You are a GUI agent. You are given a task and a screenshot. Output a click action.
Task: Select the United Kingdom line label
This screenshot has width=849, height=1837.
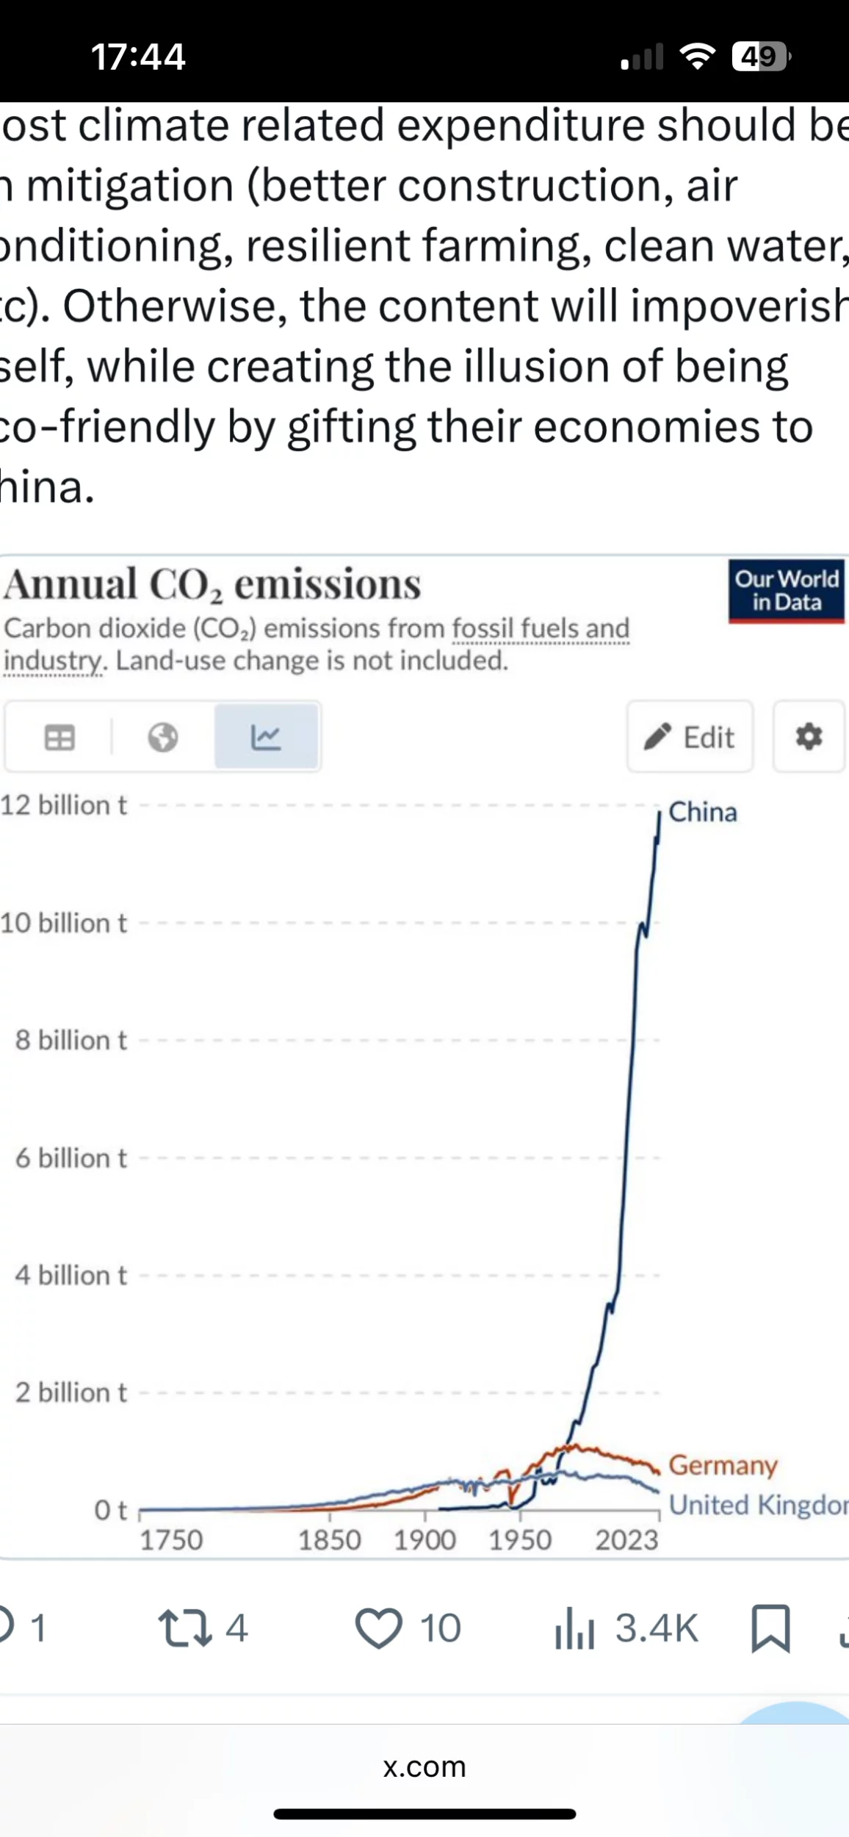[758, 1505]
